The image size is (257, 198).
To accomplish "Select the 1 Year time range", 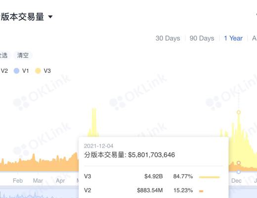I will point(233,38).
